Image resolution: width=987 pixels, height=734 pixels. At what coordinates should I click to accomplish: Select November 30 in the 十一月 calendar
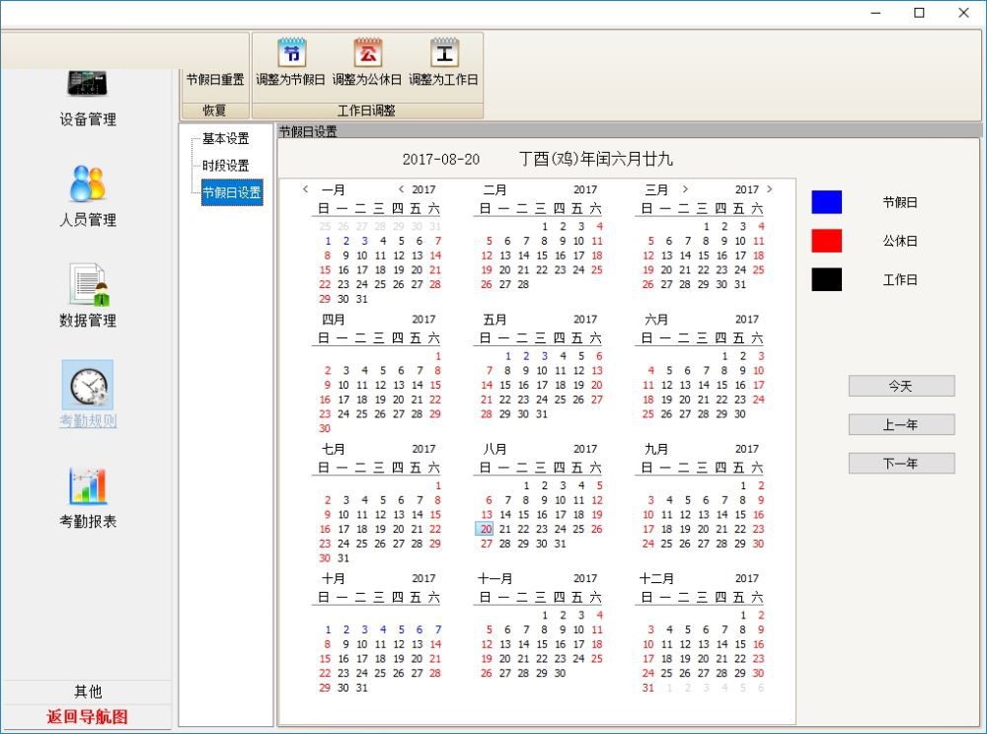(560, 673)
